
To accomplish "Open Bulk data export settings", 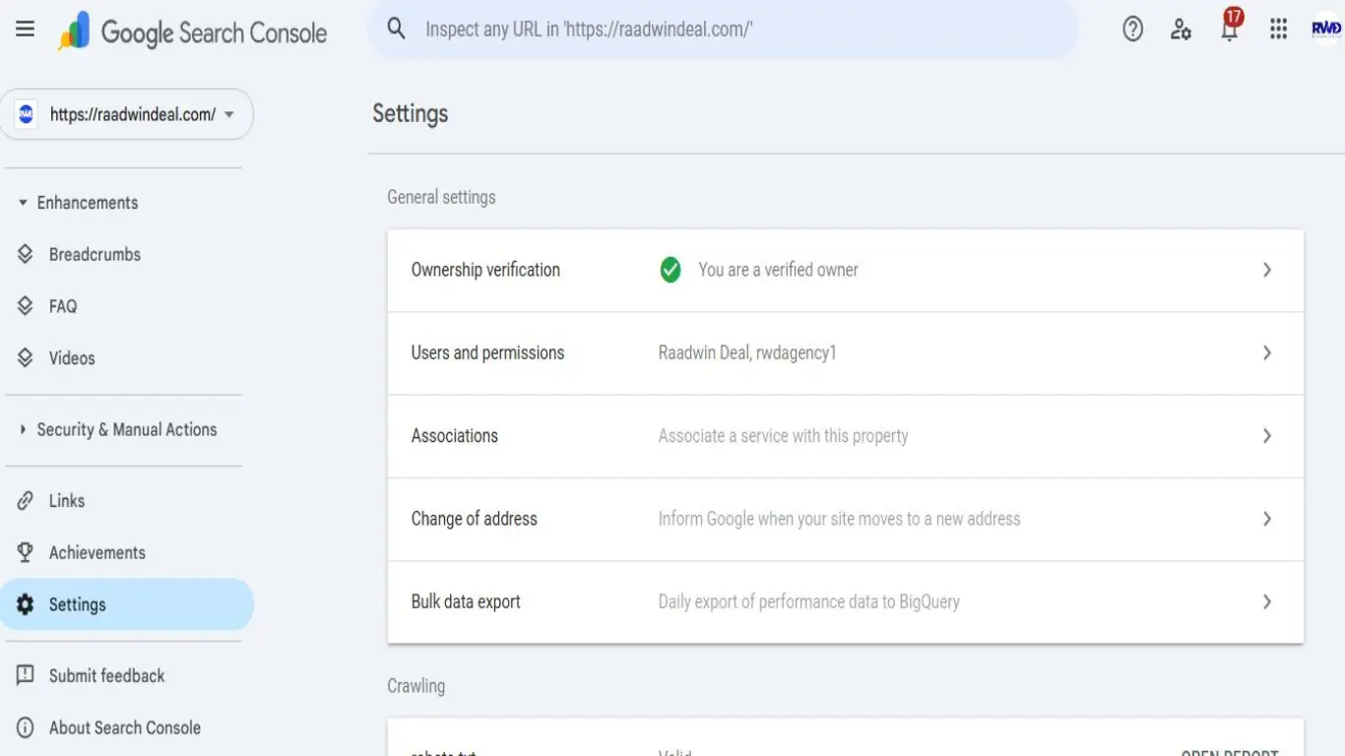I will point(845,601).
